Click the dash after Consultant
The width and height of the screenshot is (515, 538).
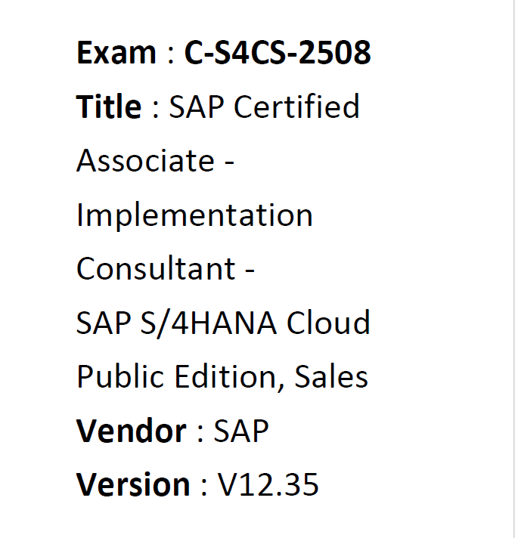pos(250,270)
